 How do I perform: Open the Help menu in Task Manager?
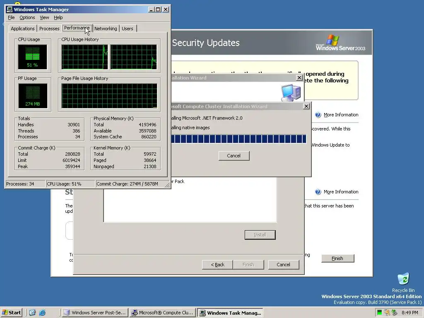58,17
